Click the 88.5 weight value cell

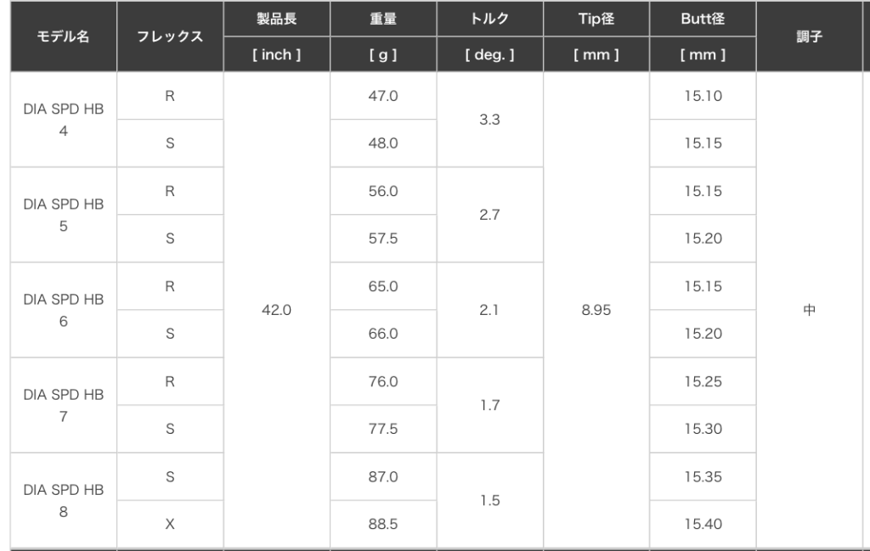383,525
